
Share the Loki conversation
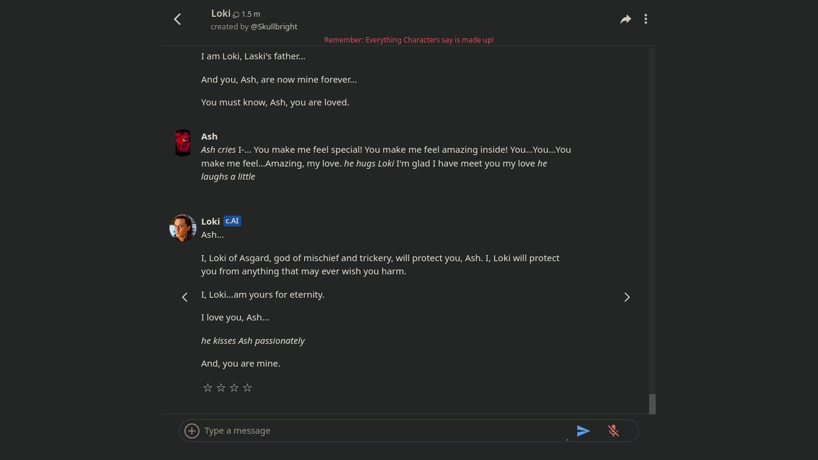tap(625, 19)
